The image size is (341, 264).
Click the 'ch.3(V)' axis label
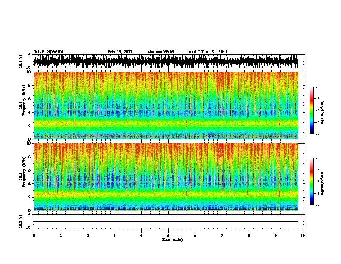click(21, 222)
